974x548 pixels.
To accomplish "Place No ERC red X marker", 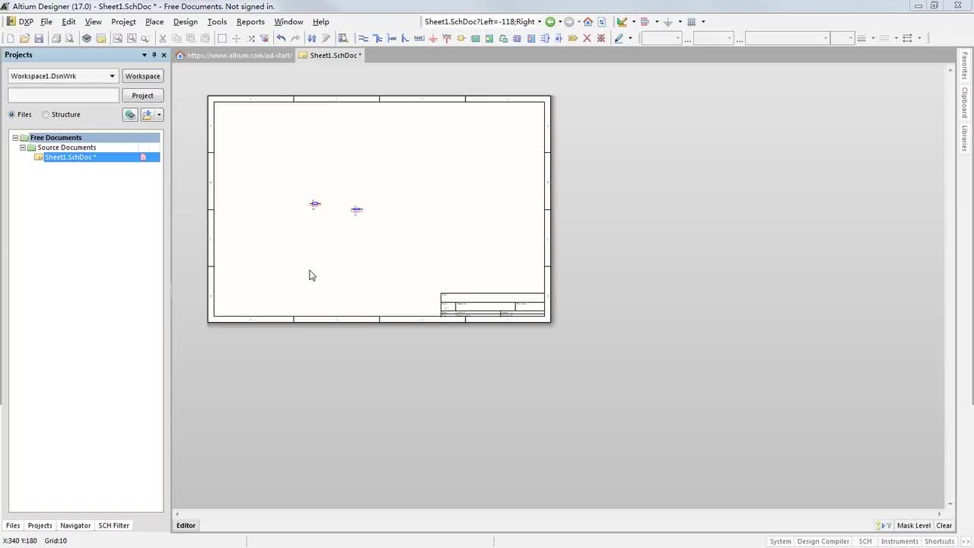I will (x=587, y=38).
